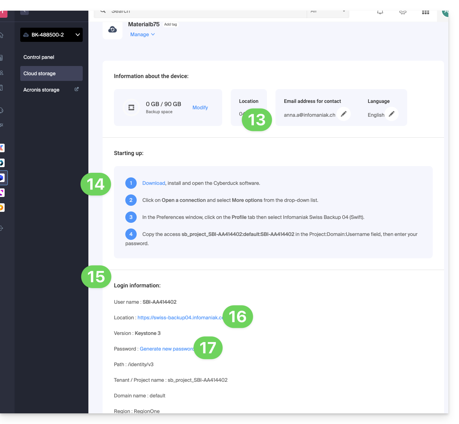Click the Materialb75 cloud backup icon

tap(113, 30)
